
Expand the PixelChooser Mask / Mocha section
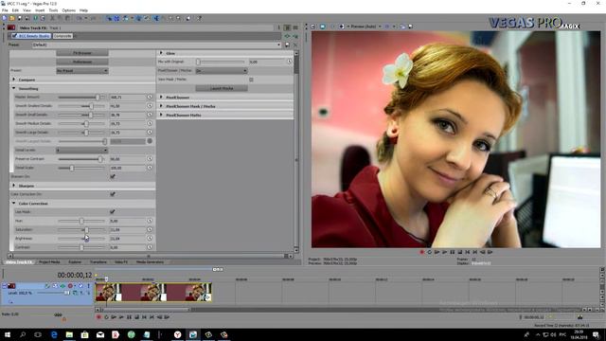(161, 106)
